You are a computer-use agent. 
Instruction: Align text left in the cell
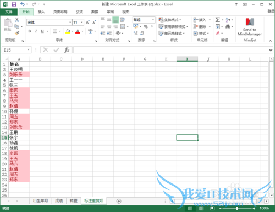tap(103, 26)
